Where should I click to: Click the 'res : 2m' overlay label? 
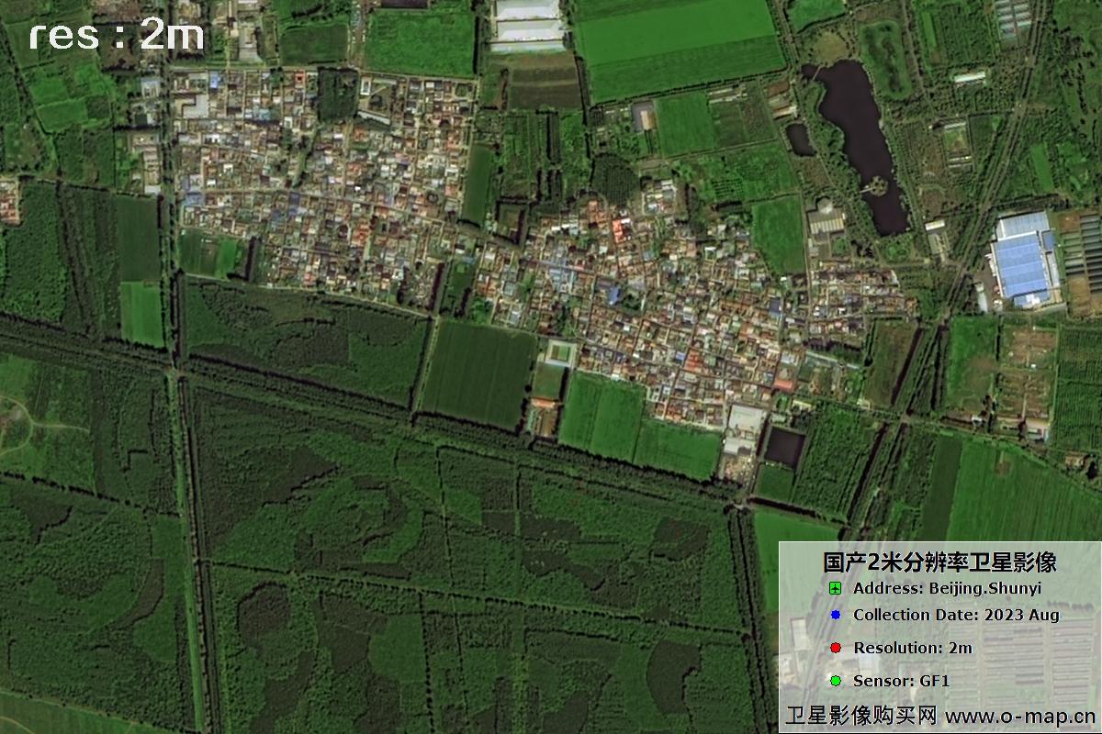pyautogui.click(x=117, y=36)
